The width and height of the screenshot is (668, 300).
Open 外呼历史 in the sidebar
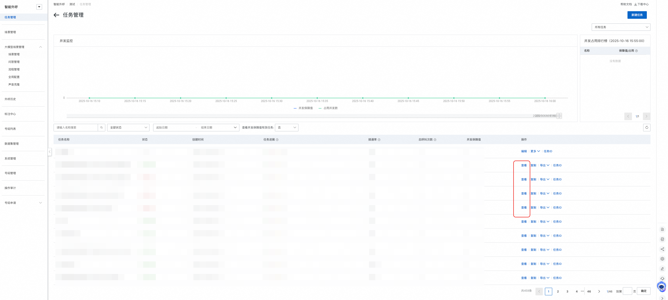(x=10, y=99)
